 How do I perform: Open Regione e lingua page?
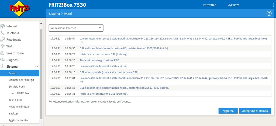[19, 107]
